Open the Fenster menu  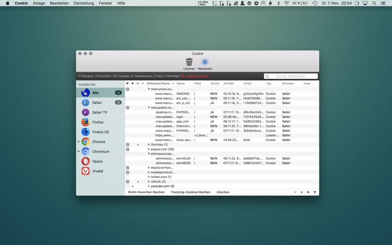pos(105,3)
